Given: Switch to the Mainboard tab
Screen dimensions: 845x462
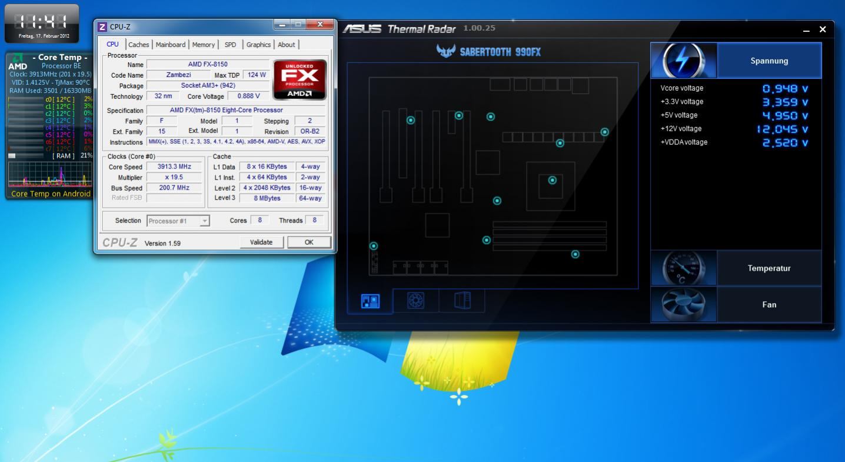Looking at the screenshot, I should 171,45.
